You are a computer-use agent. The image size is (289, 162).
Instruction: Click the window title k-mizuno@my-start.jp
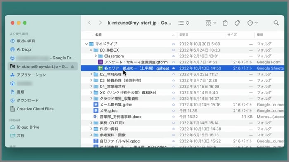coord(139,23)
